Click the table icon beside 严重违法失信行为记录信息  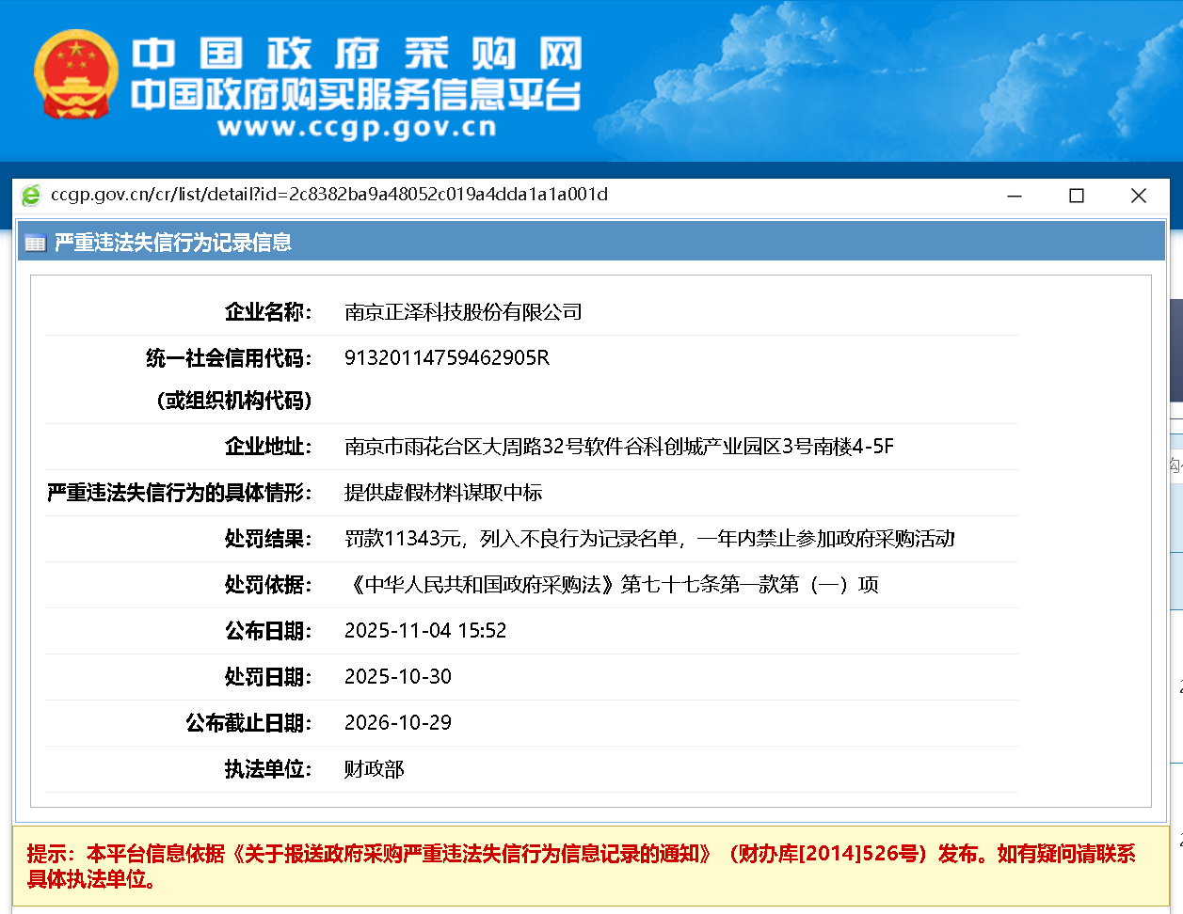[36, 243]
